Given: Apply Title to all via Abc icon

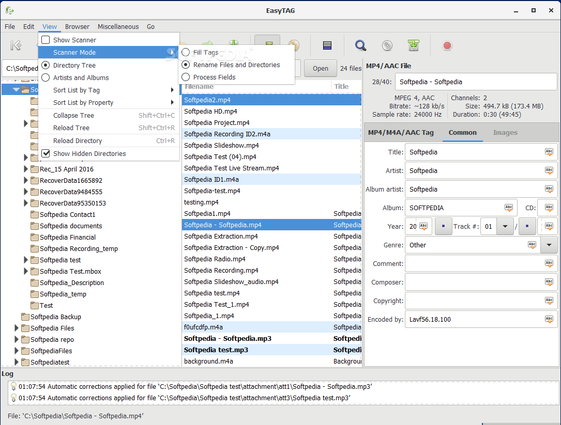Looking at the screenshot, I should (549, 152).
